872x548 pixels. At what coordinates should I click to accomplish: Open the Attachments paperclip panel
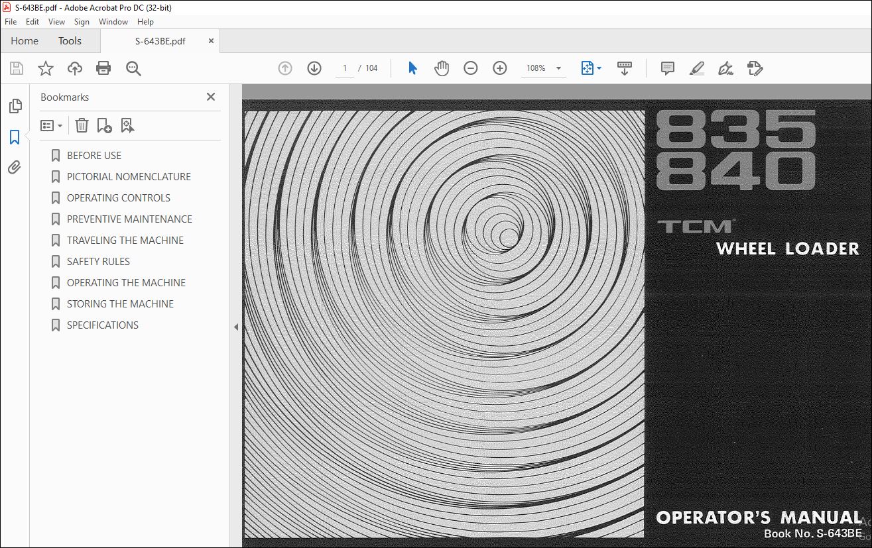[x=15, y=168]
